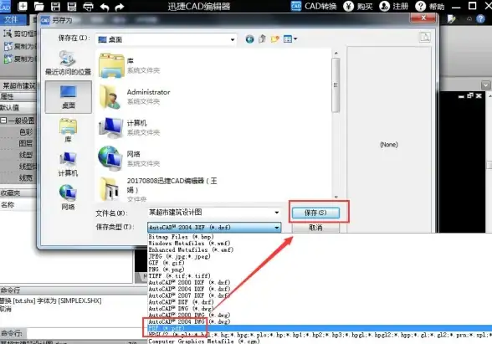Open the view menu icon dropdown
This screenshot has height=344, width=492.
290,39
